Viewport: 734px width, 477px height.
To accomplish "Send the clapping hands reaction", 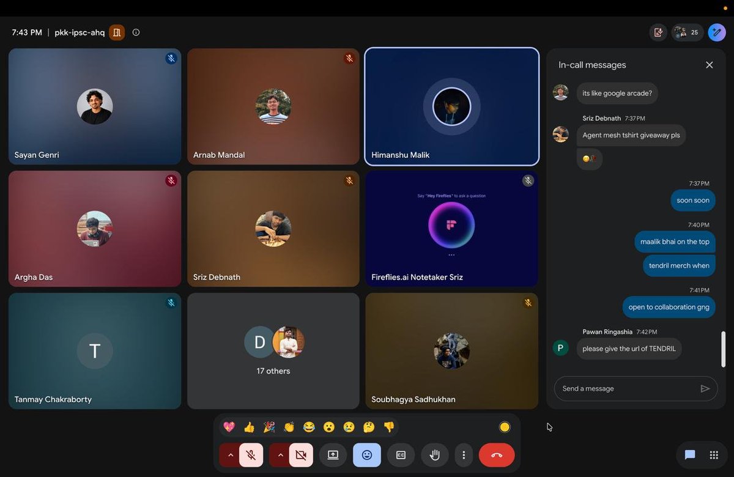I will pos(289,427).
